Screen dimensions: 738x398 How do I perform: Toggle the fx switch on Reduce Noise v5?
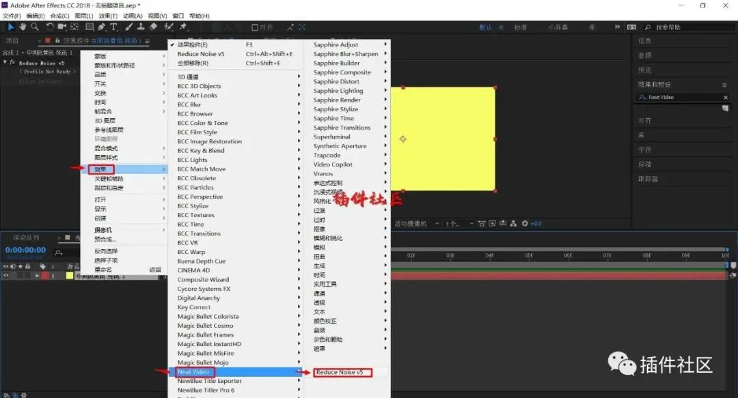pyautogui.click(x=12, y=62)
